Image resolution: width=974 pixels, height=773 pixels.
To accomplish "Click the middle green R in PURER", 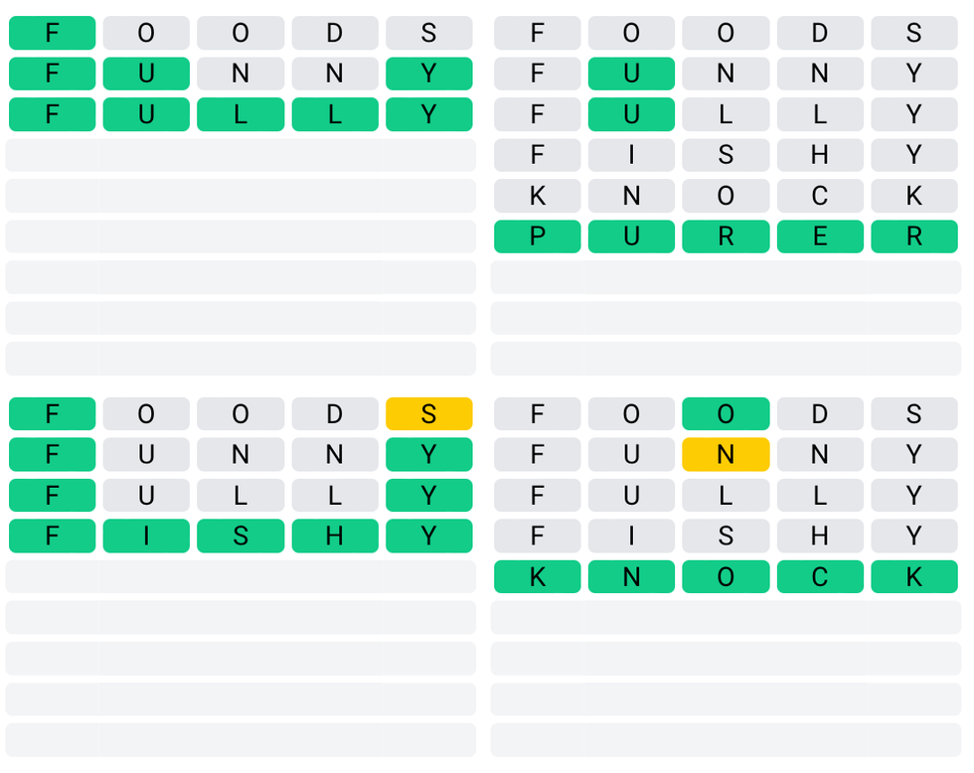I will (726, 236).
